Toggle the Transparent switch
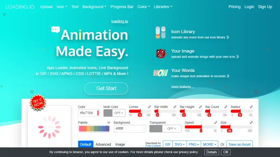This screenshot has width=280, height=157. point(165,129)
